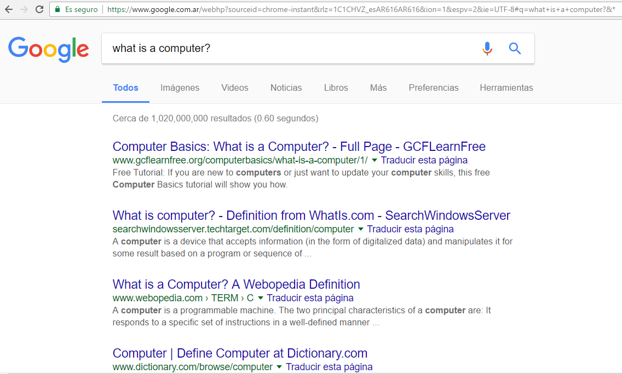Expand the Más menu
The image size is (622, 374).
[x=378, y=88]
